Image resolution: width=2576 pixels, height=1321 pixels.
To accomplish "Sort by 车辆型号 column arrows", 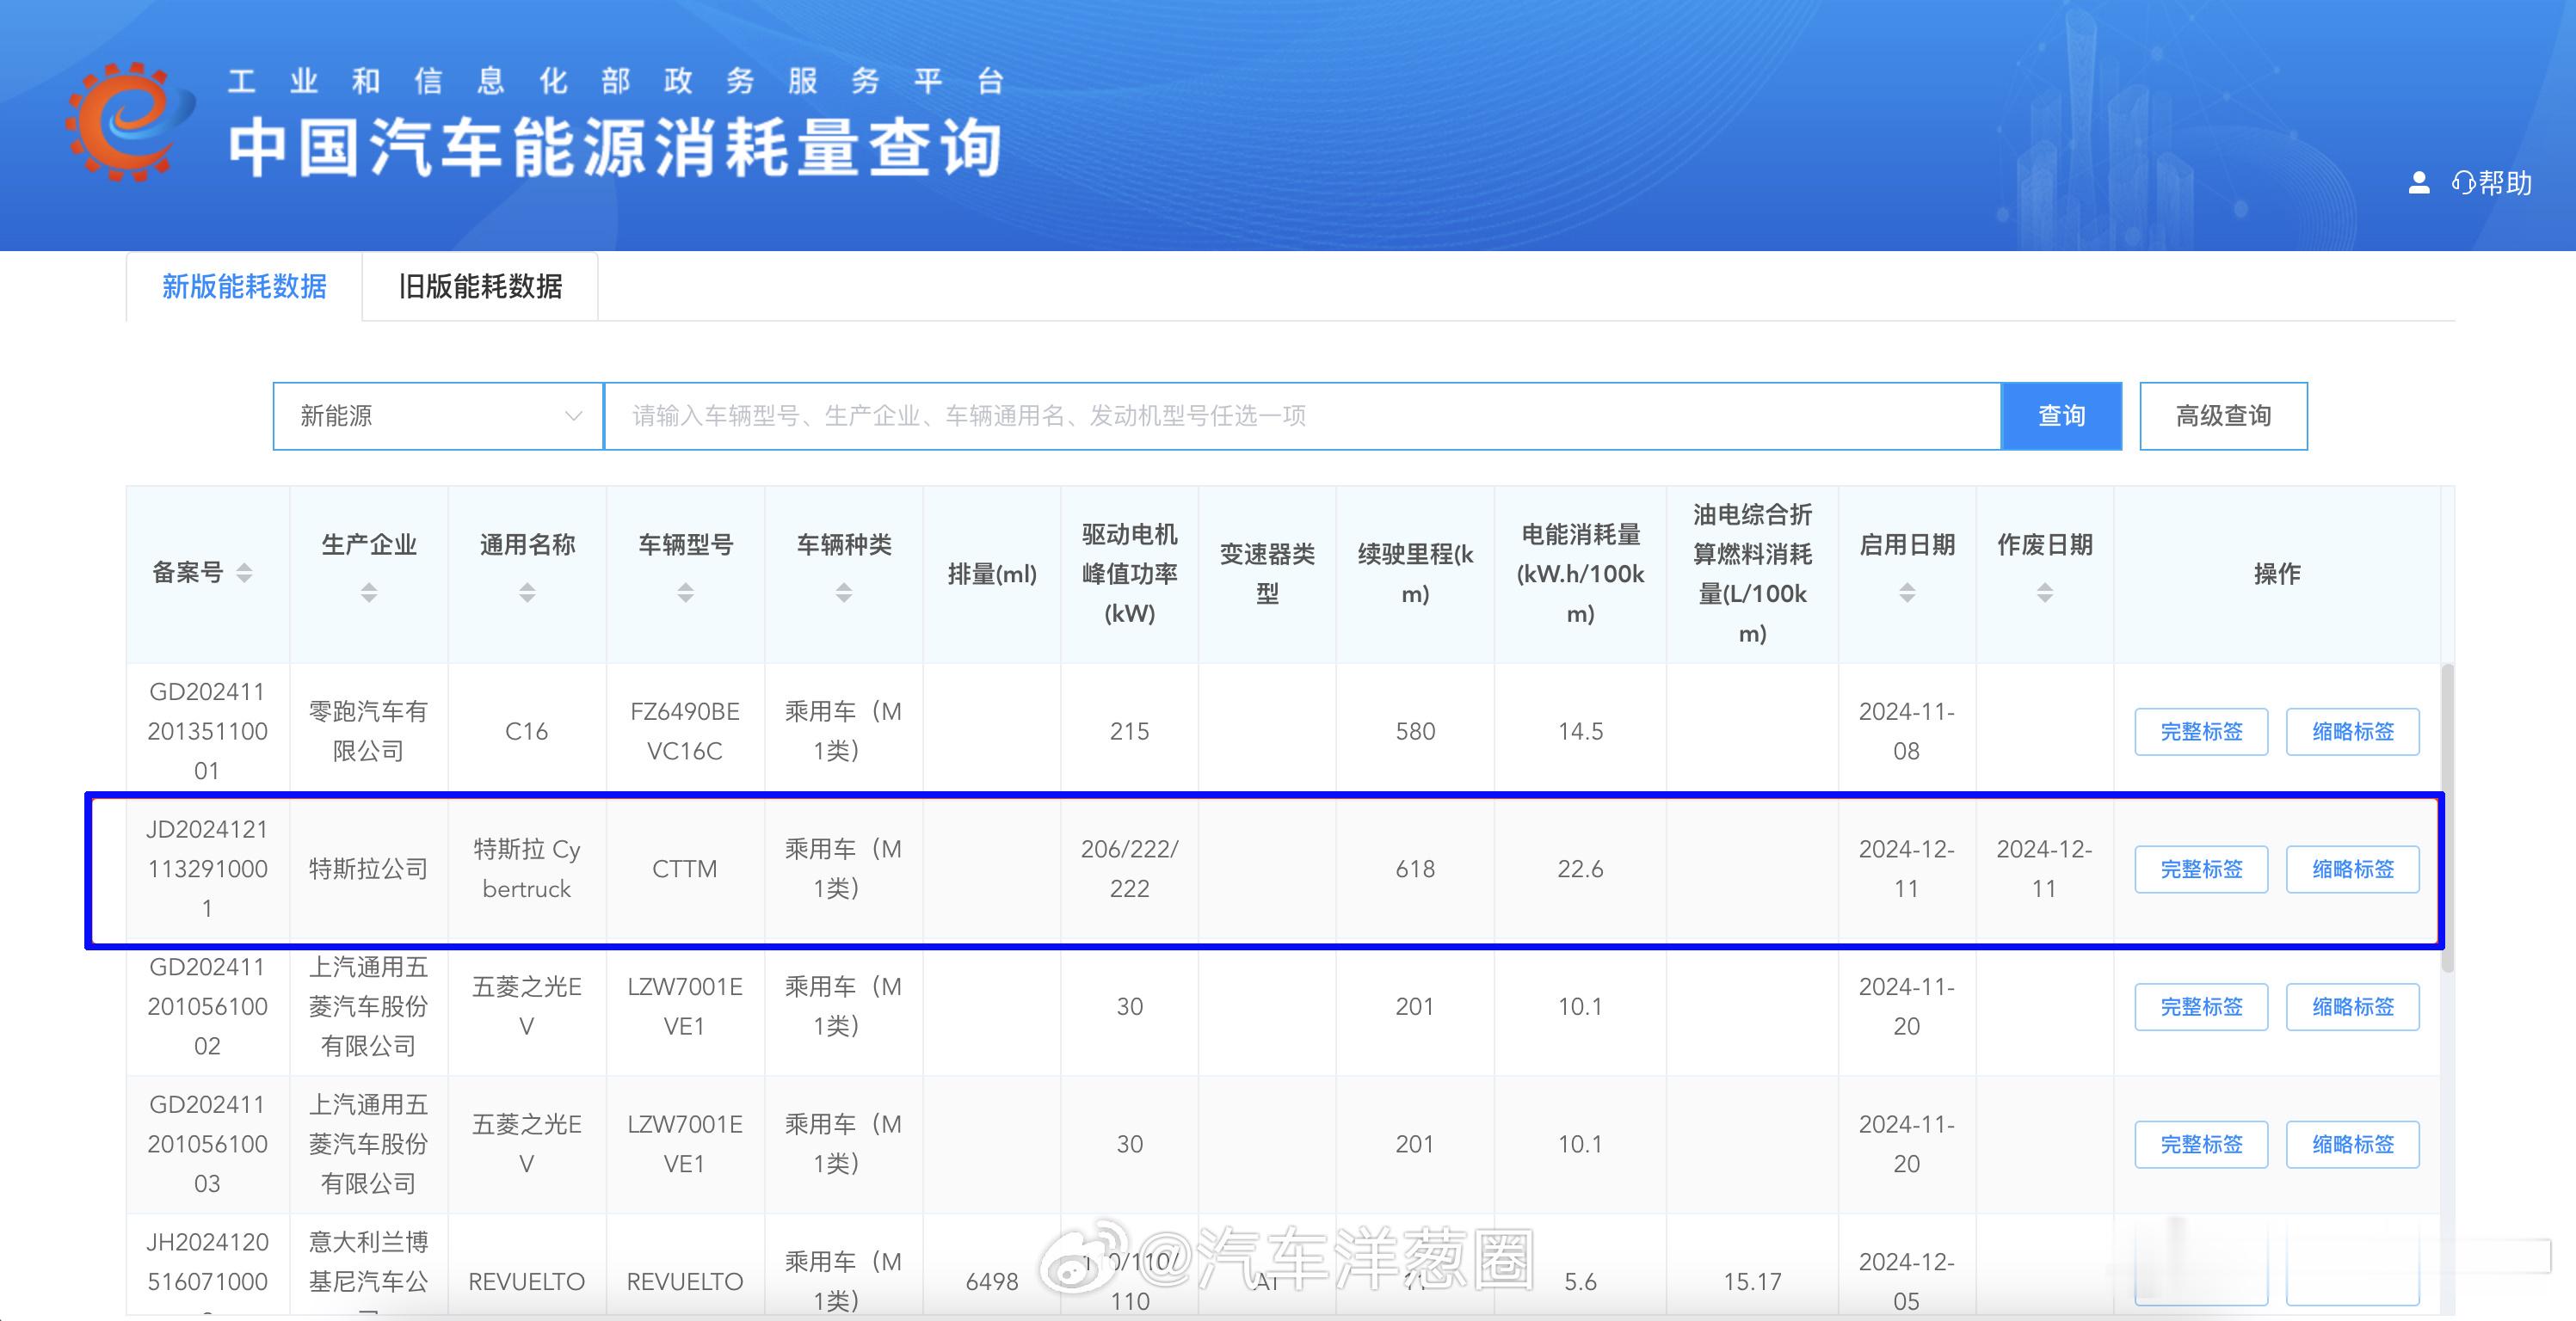I will click(685, 593).
